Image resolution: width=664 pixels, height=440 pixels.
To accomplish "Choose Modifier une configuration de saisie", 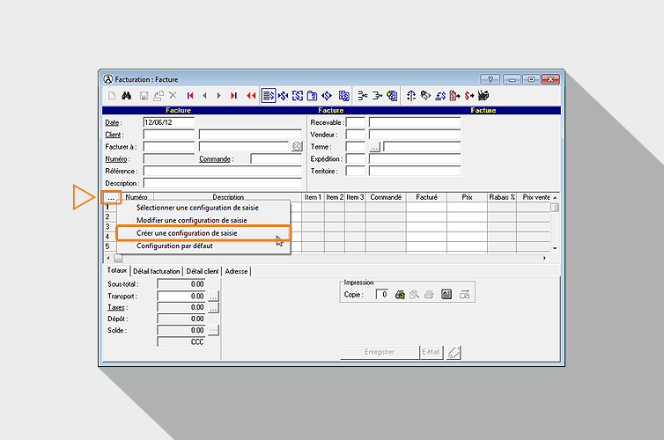I will coord(191,220).
